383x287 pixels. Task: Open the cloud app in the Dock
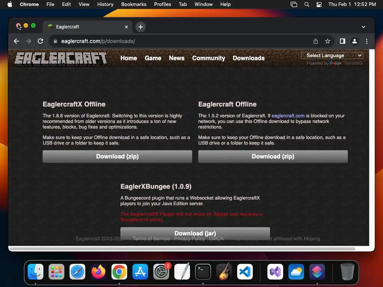pos(296,272)
